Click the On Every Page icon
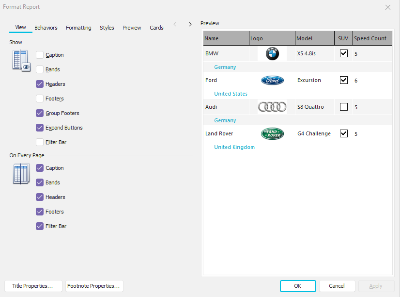Screen dimensions: 400x297 (21, 174)
